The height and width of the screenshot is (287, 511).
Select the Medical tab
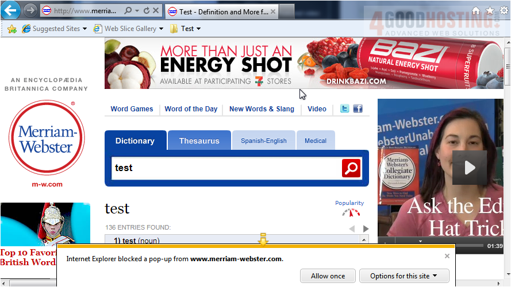[316, 141]
